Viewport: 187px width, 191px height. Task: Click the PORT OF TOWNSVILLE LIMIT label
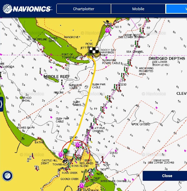coord(73,56)
